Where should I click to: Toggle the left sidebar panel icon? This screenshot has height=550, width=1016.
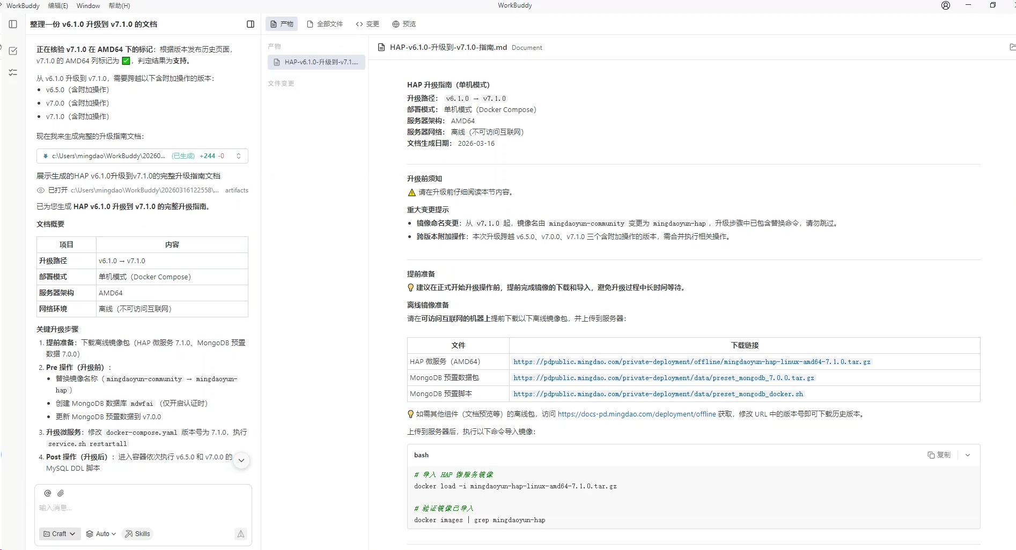(13, 24)
